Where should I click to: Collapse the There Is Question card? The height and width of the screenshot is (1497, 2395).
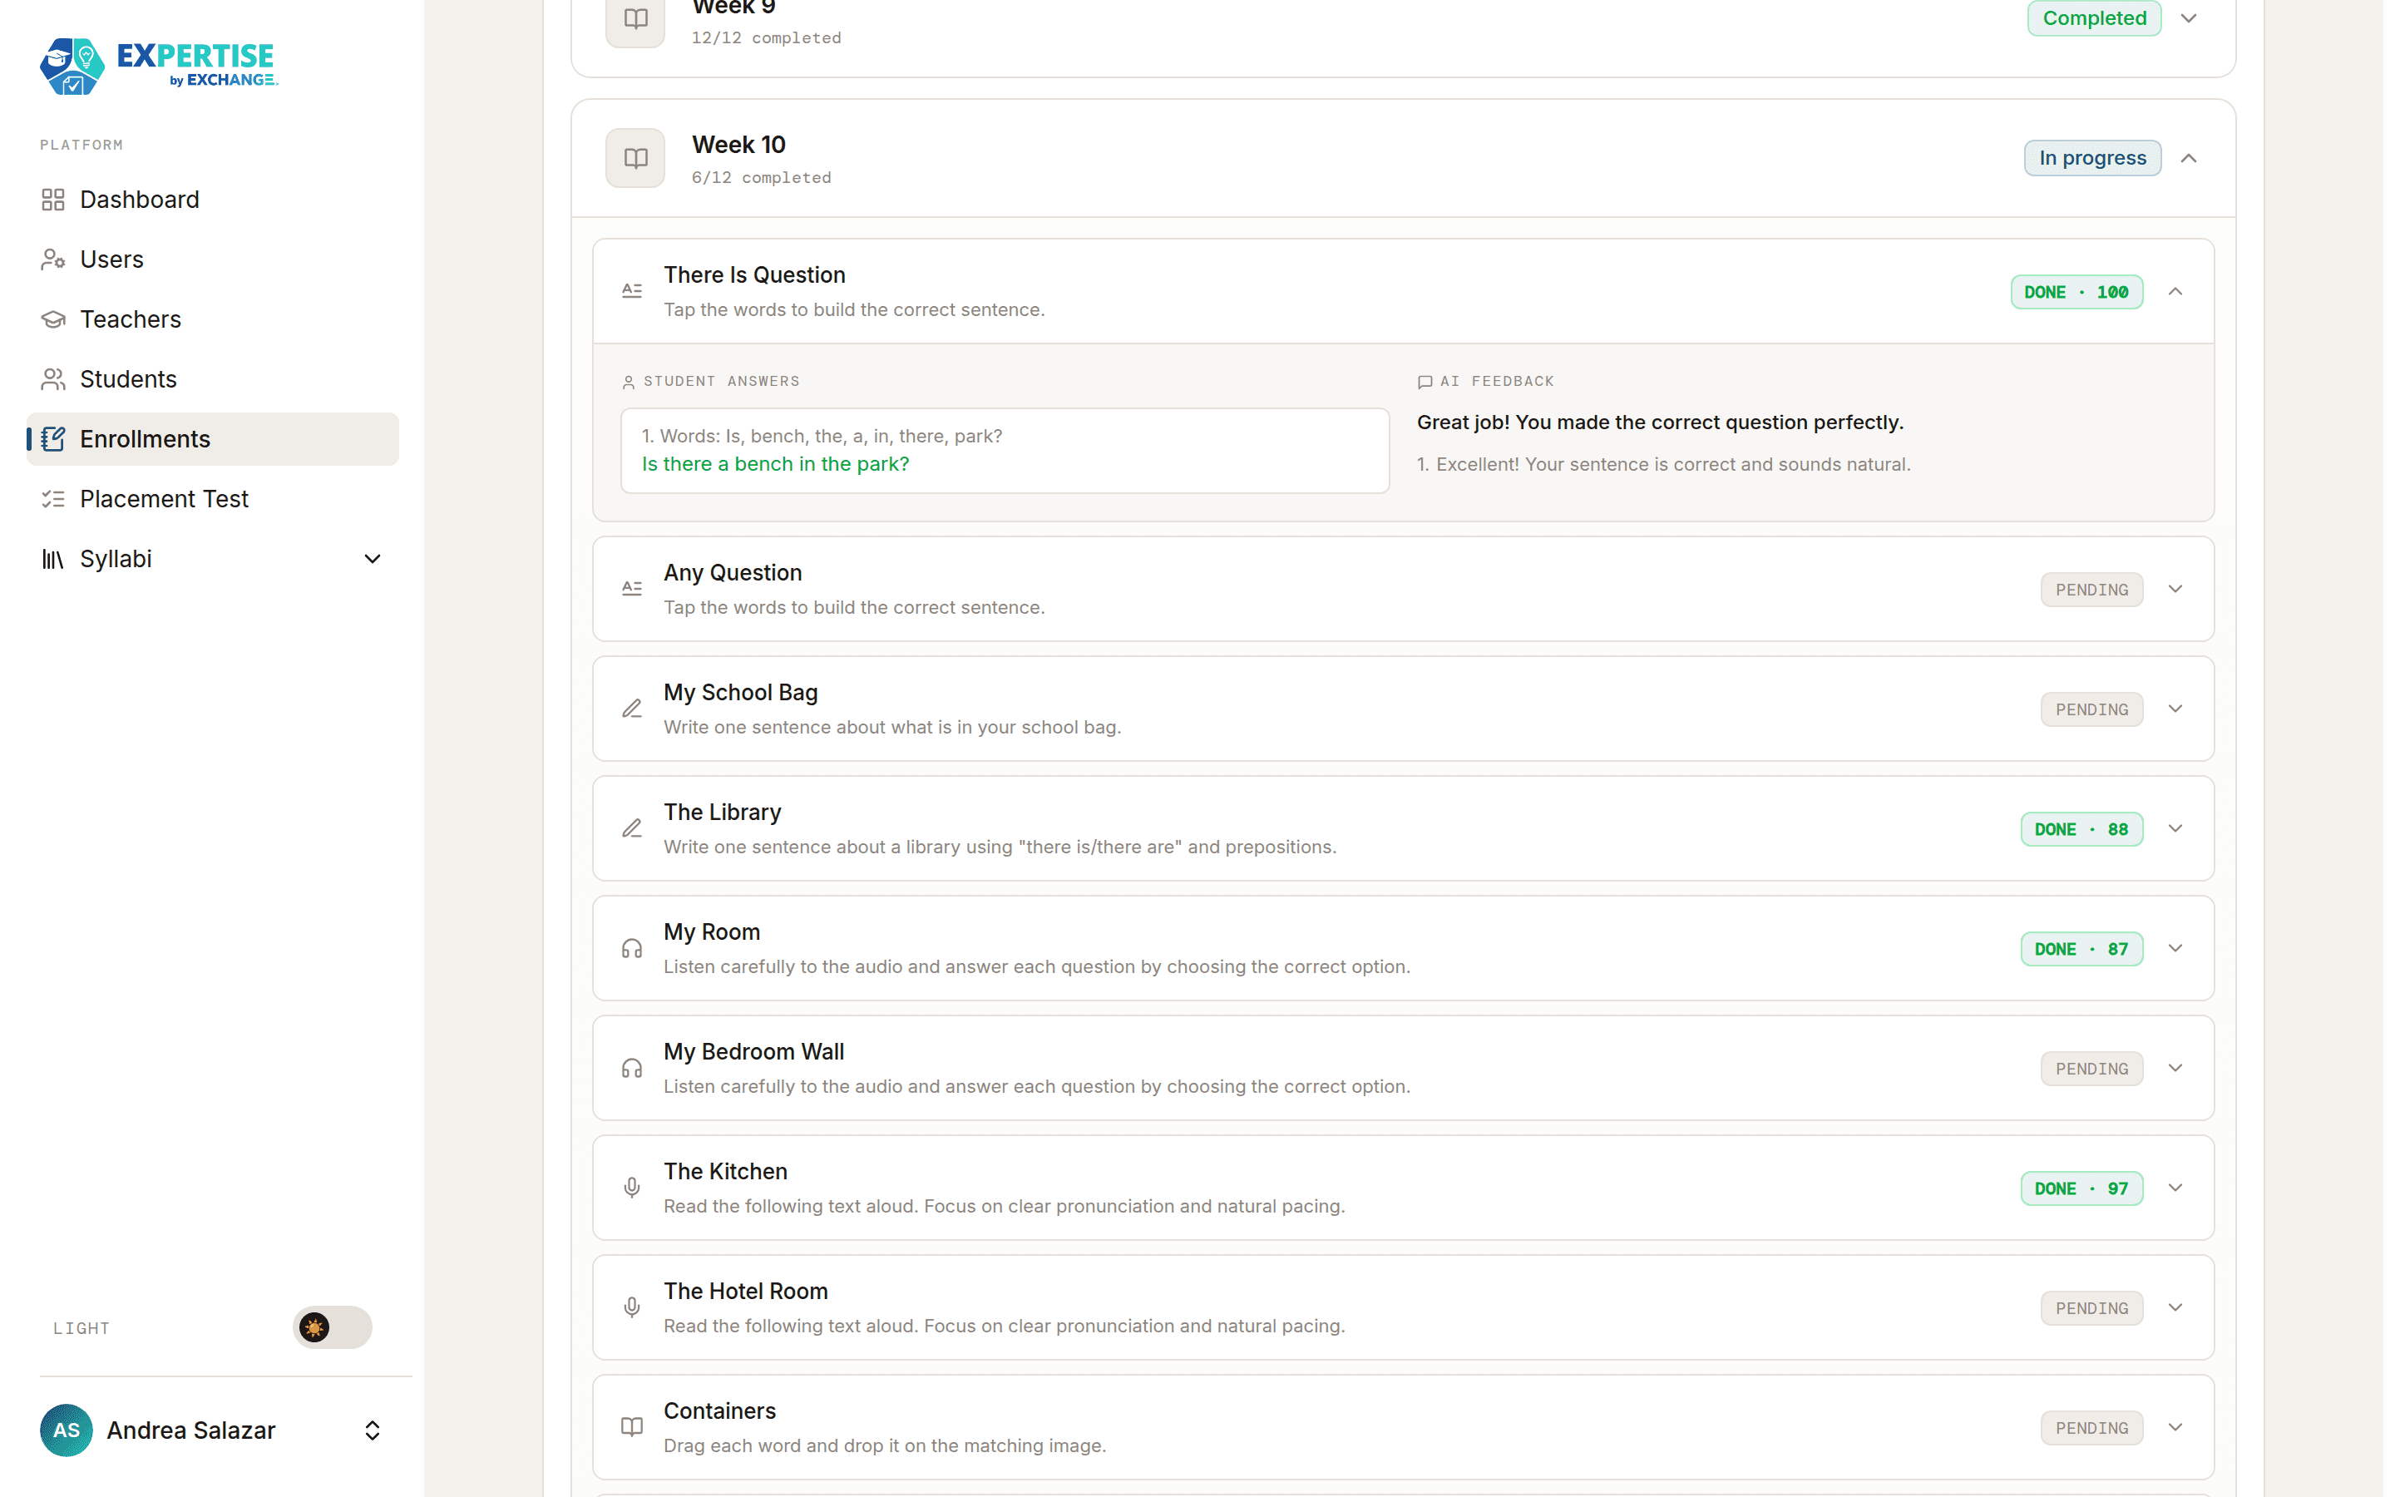click(2175, 291)
